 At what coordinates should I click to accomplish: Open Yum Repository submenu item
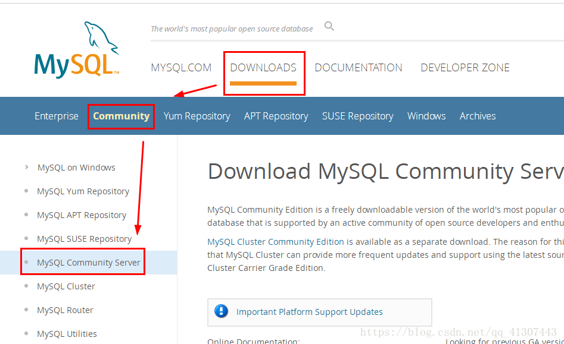click(197, 116)
